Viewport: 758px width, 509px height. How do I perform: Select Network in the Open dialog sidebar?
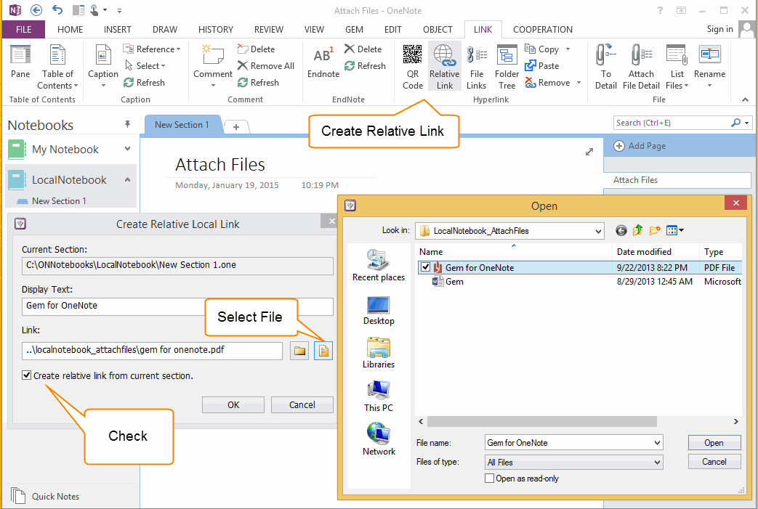(379, 439)
